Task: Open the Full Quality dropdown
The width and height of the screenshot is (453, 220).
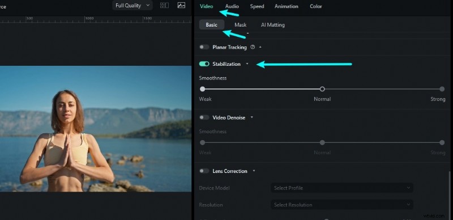Action: [133, 5]
